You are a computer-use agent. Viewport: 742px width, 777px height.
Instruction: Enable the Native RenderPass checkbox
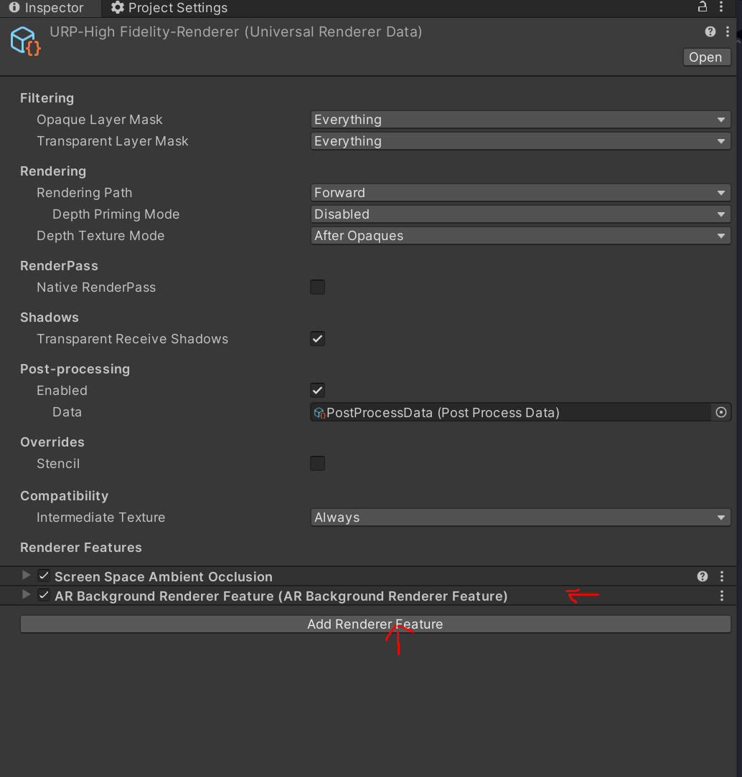coord(317,287)
